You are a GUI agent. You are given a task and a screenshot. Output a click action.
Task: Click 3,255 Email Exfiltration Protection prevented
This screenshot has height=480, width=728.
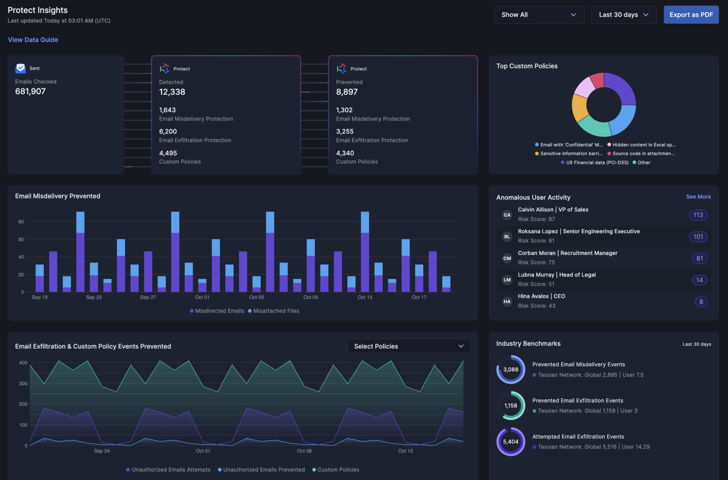(372, 136)
